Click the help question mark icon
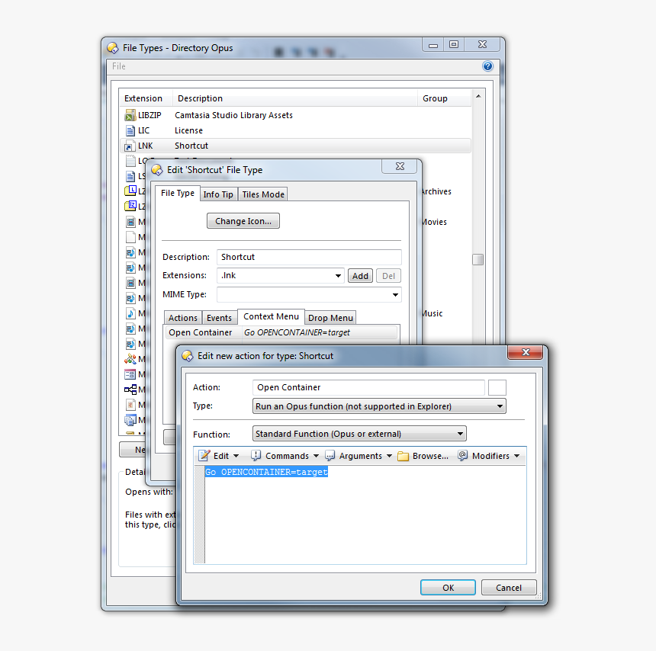This screenshot has height=651, width=656. pyautogui.click(x=487, y=66)
